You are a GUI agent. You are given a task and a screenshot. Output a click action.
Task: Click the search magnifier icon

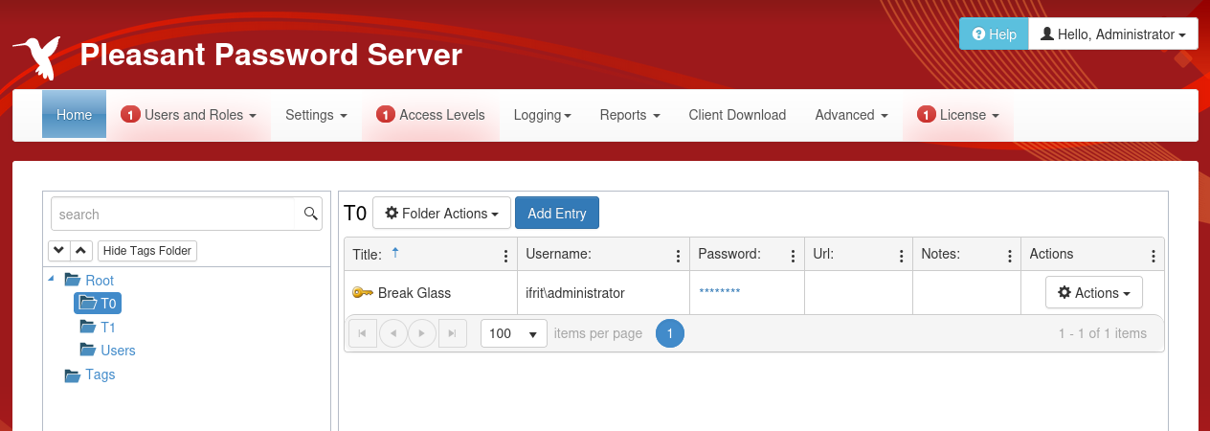(311, 214)
